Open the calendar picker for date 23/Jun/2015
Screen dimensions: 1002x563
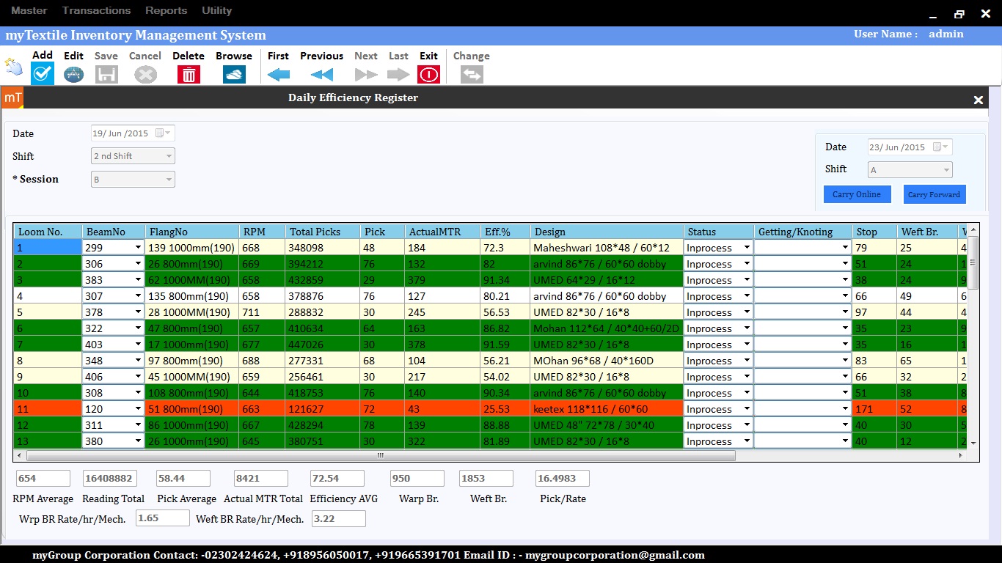[x=937, y=147]
